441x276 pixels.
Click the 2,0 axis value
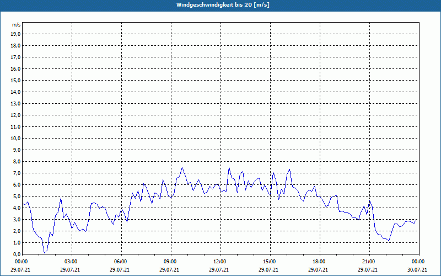(x=17, y=231)
